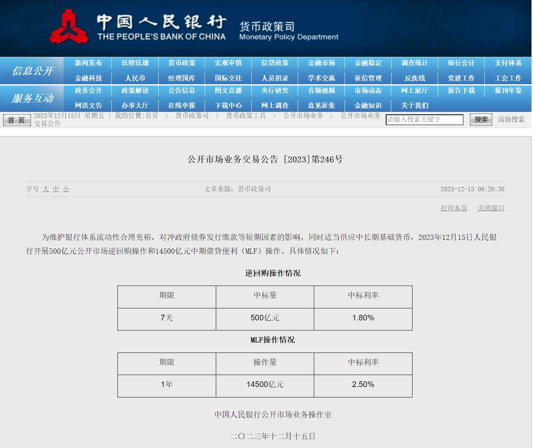533x448 pixels.
Task: Open 高级搜索 advanced search link
Action: (511, 119)
